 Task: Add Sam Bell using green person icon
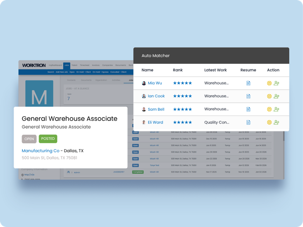277,109
